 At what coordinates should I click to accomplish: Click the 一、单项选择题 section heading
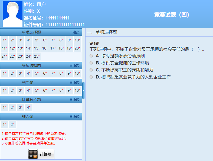[x=102, y=32]
